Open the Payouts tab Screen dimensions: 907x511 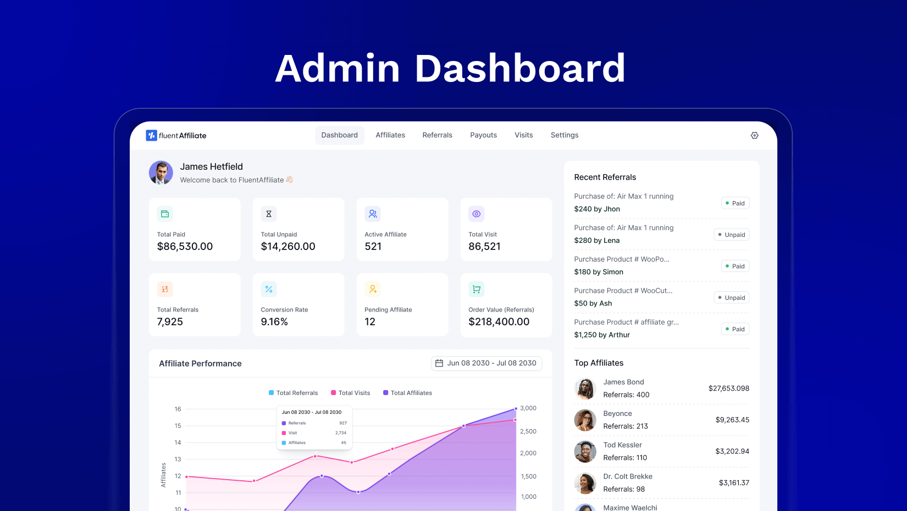[483, 135]
